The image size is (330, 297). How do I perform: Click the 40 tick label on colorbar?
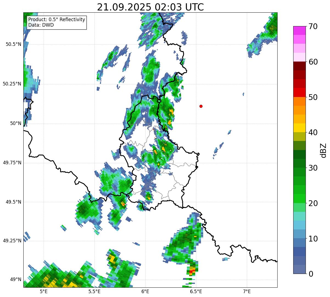313,132
